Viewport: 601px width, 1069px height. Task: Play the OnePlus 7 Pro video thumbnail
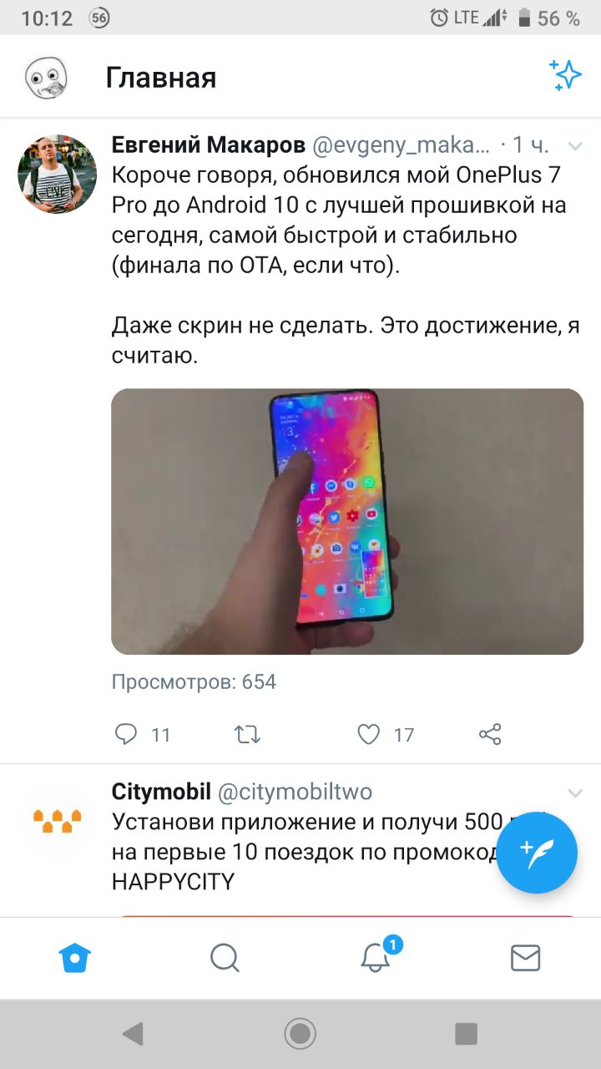(347, 521)
